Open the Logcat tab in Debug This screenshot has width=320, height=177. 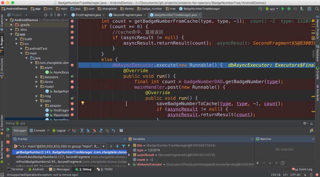(61, 131)
